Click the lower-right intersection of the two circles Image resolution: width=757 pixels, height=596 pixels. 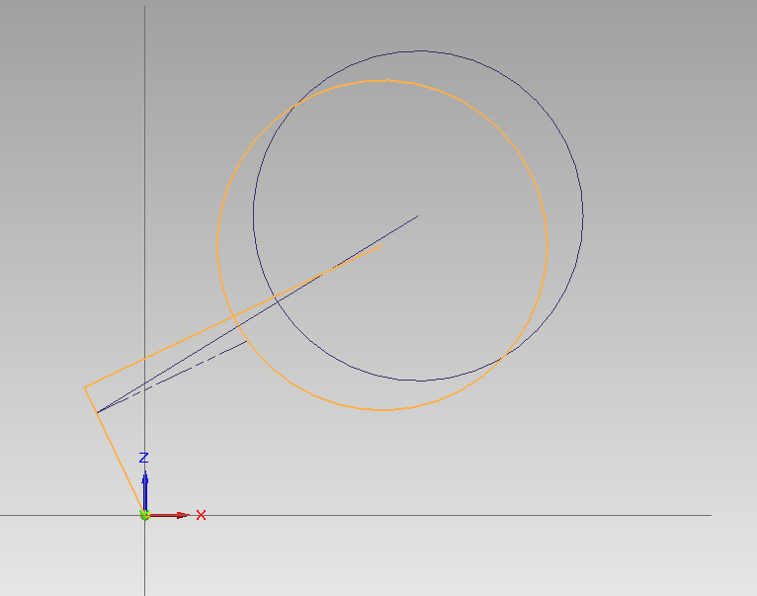[x=506, y=354]
